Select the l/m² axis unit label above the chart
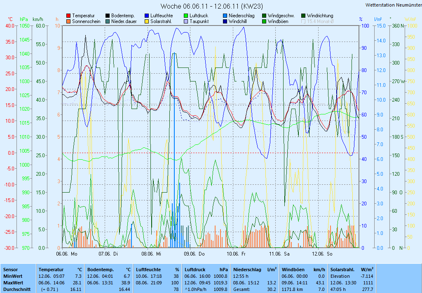This screenshot has width=422, height=293. coord(378,19)
